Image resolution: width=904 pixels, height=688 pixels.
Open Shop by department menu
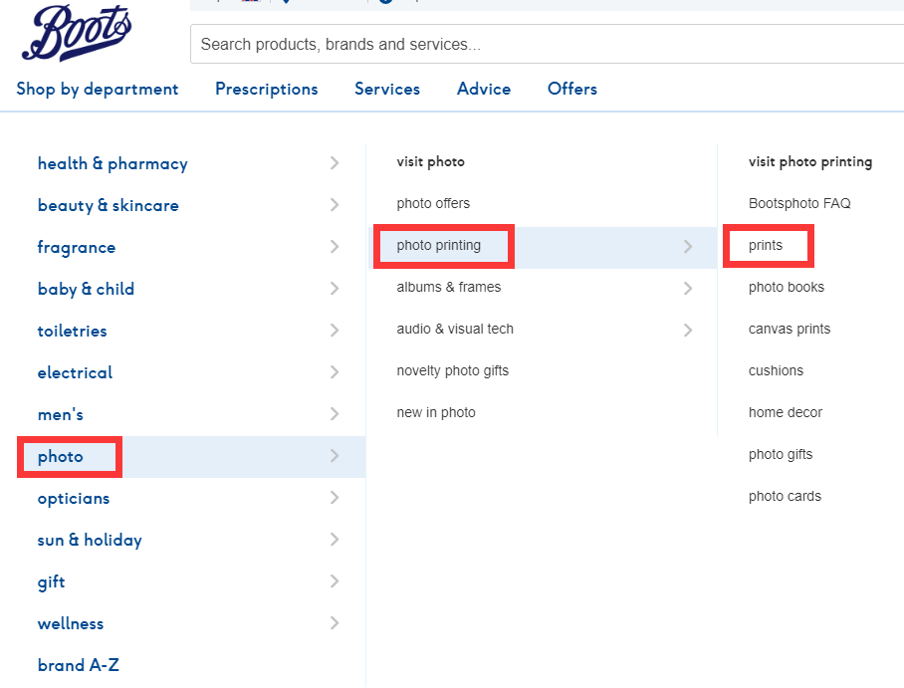pyautogui.click(x=98, y=89)
